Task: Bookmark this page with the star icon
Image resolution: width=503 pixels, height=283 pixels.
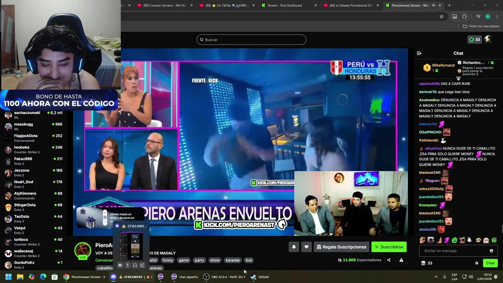Action: point(442,17)
